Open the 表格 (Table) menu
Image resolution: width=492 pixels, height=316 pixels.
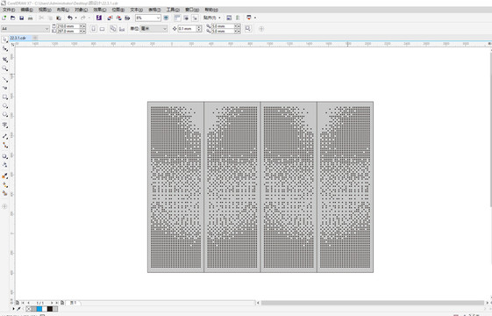click(154, 10)
